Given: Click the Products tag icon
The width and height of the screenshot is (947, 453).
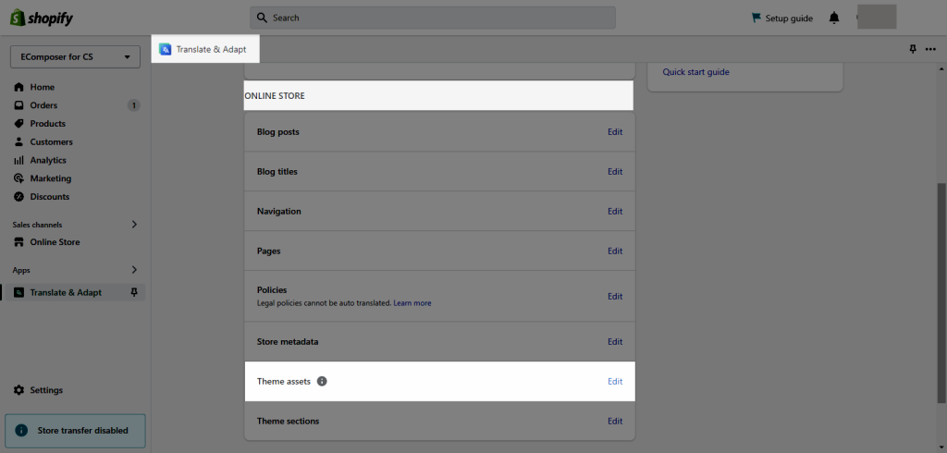Looking at the screenshot, I should 18,123.
